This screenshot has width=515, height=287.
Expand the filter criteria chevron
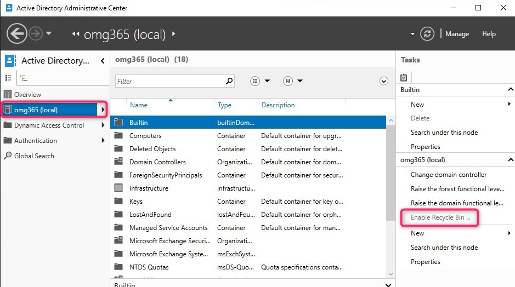(384, 81)
